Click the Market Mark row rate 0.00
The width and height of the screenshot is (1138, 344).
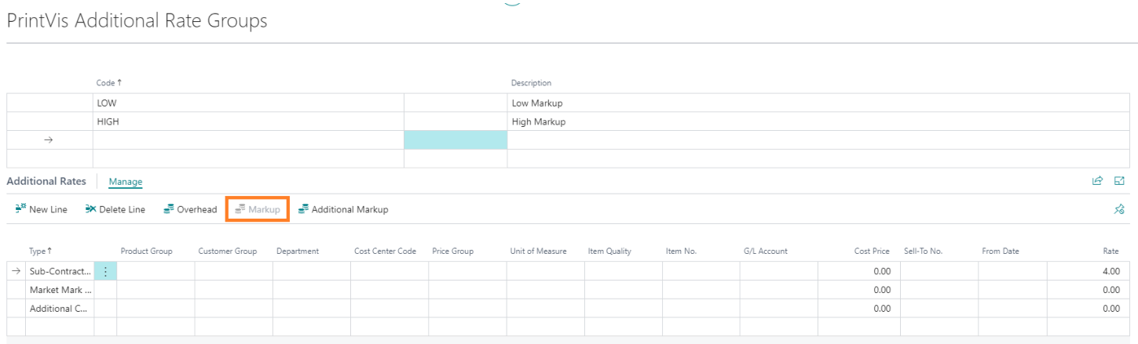tap(1111, 290)
